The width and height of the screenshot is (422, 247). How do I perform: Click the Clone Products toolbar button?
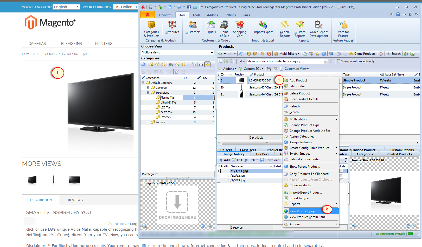tap(362, 54)
